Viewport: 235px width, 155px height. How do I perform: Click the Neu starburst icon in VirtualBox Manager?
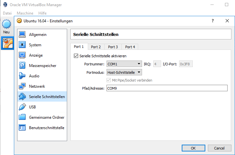coord(6,24)
